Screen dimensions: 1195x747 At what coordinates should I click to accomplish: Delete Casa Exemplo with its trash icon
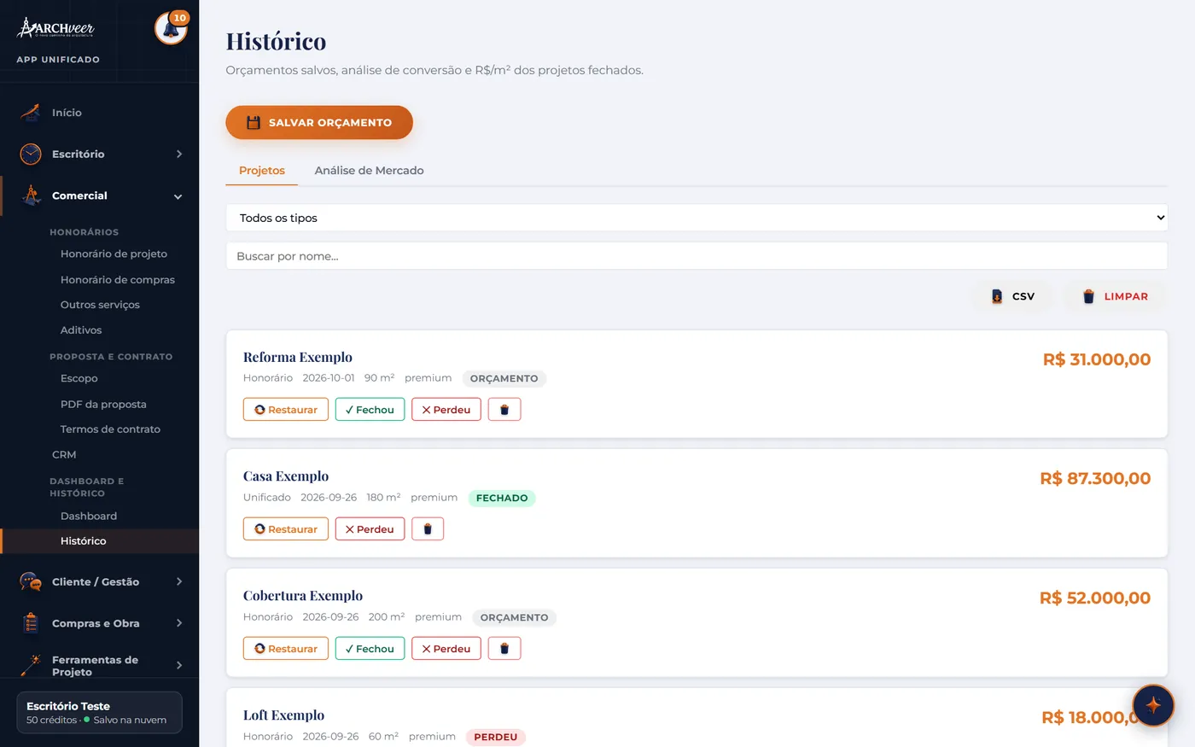(428, 529)
